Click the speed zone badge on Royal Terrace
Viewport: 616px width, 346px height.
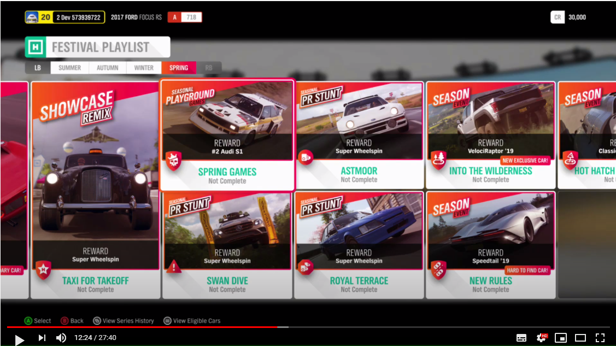[305, 268]
